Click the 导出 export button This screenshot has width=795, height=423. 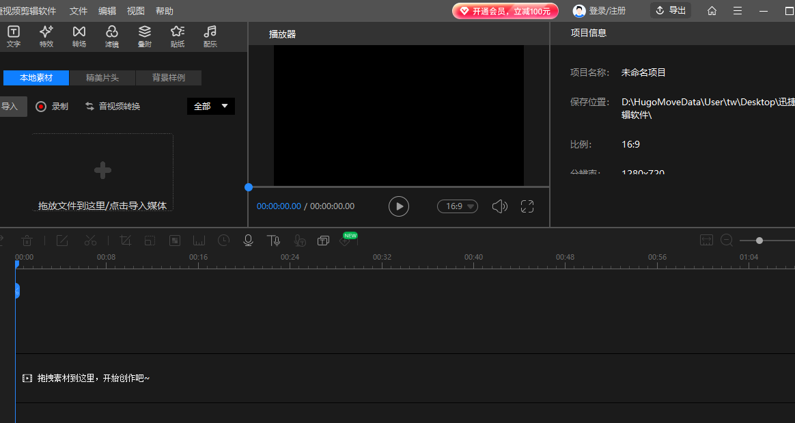click(671, 10)
